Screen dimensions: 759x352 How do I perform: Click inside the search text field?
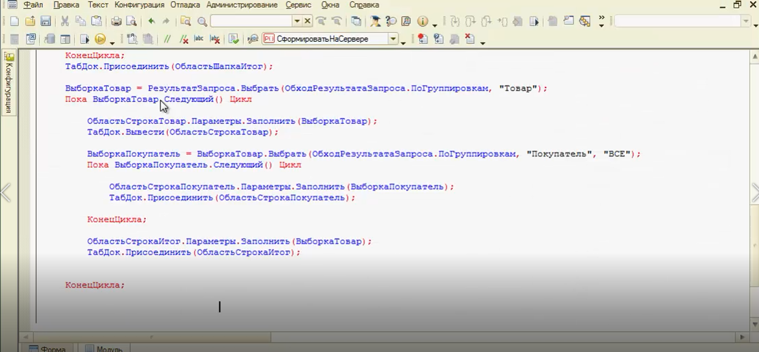[251, 22]
